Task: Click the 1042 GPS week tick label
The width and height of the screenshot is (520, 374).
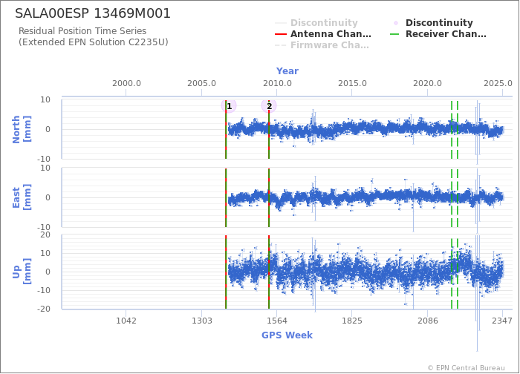Action: coord(126,321)
